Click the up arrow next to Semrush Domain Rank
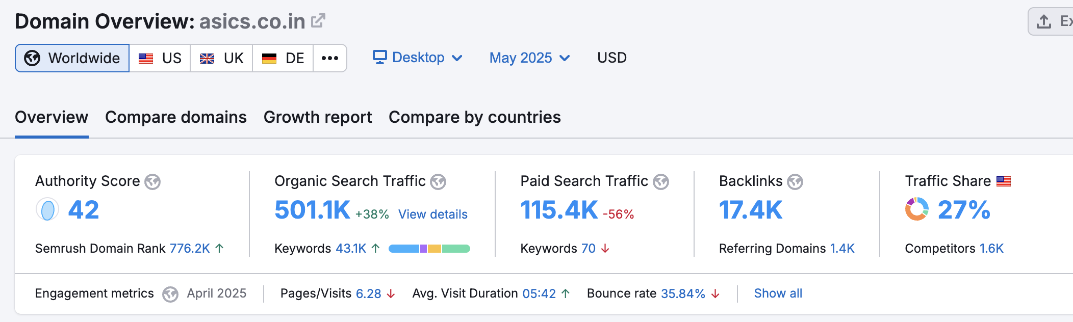1073x322 pixels. point(219,248)
